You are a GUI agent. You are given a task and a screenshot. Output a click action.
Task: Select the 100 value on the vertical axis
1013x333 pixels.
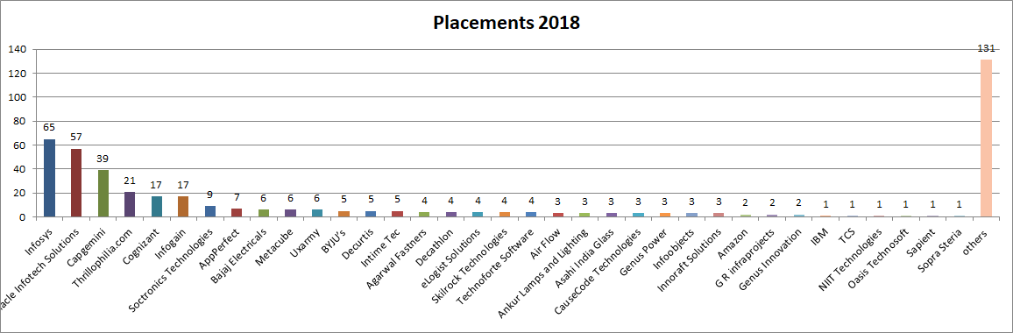pos(18,97)
